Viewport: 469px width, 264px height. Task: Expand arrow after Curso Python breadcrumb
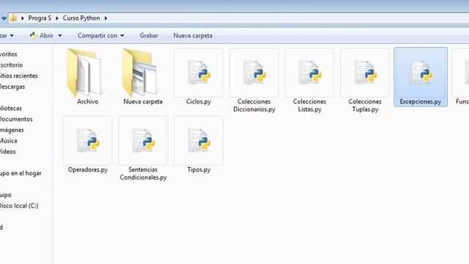coord(106,18)
